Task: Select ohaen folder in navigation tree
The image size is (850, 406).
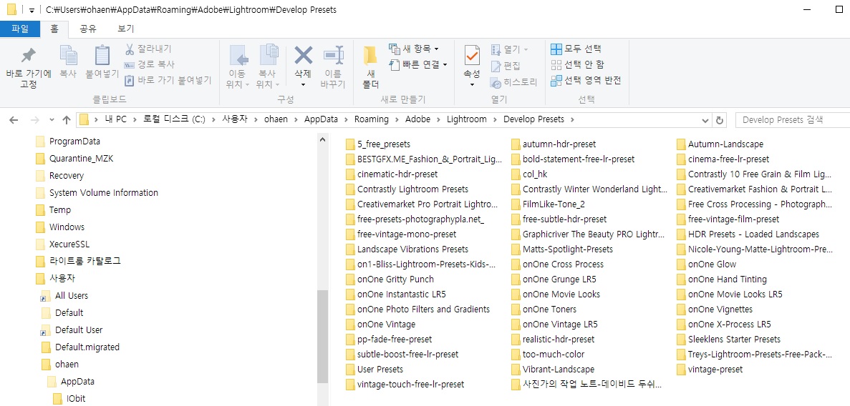Action: [x=67, y=365]
